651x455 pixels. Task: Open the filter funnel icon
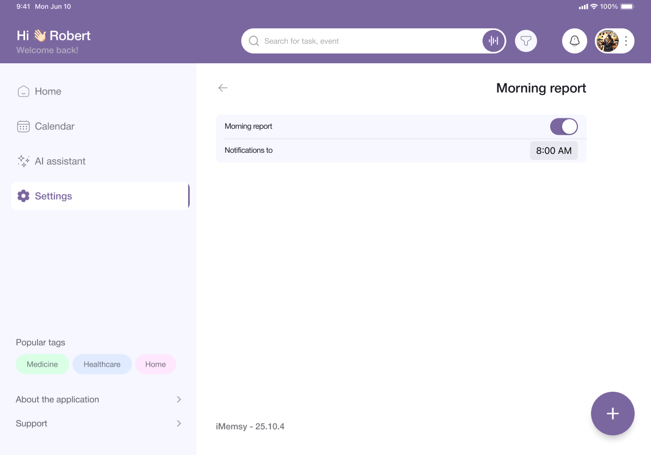526,41
